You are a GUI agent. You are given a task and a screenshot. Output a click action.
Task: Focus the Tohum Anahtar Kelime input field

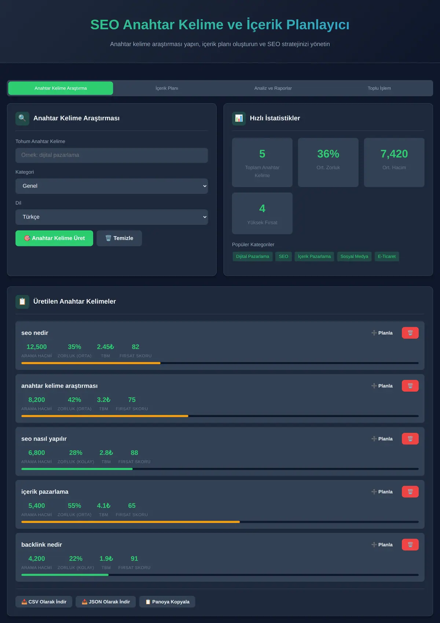coord(111,155)
